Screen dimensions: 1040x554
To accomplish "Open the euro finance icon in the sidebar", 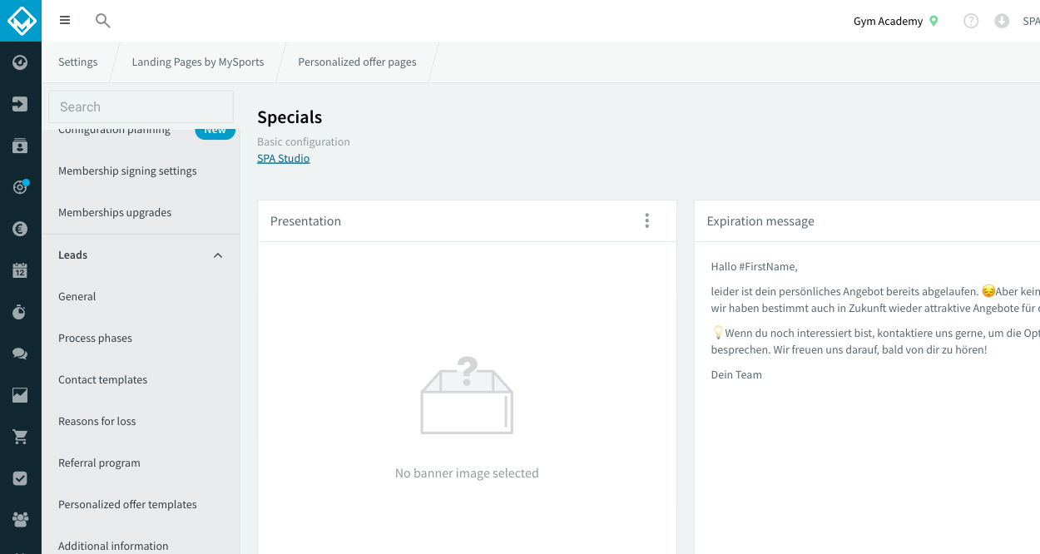I will [x=21, y=229].
